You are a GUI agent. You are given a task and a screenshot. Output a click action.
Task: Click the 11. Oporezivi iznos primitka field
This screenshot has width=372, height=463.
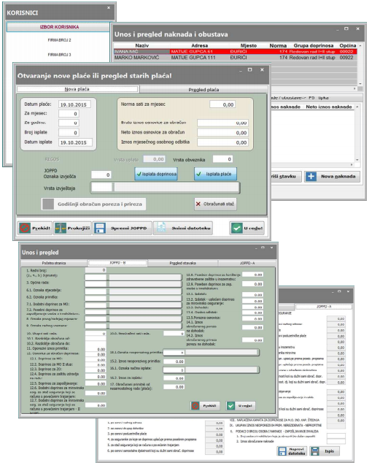(96, 349)
